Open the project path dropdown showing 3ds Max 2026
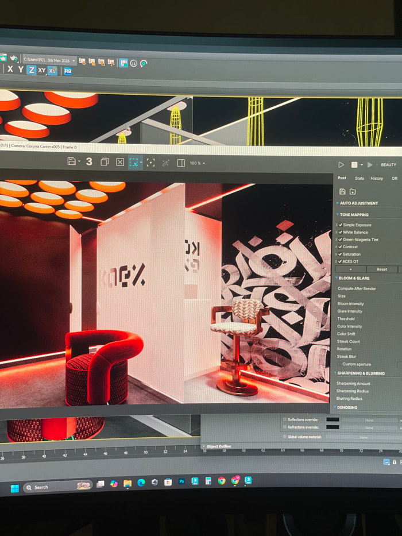The height and width of the screenshot is (536, 402). click(49, 60)
